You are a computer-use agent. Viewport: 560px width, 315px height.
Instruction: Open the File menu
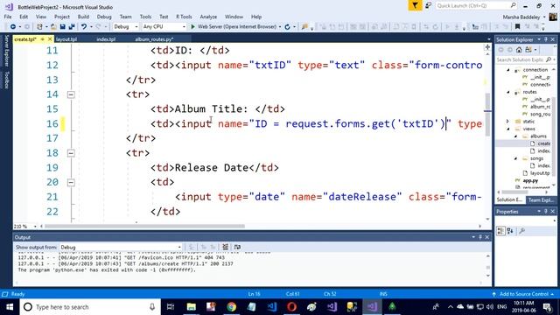[8, 17]
